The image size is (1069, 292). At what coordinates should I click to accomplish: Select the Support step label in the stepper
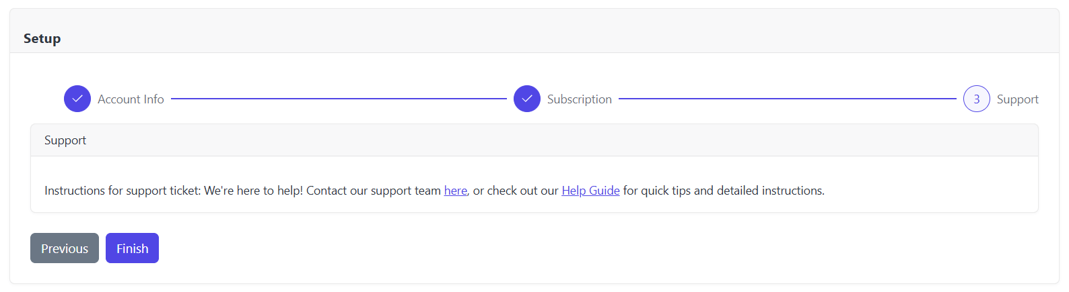(x=1017, y=99)
